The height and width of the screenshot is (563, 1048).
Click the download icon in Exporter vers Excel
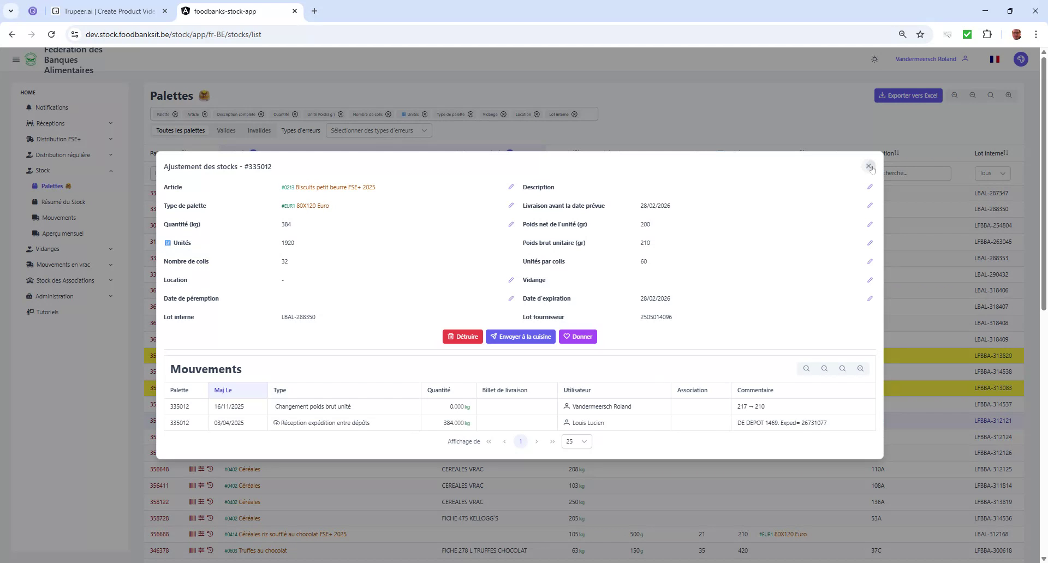coord(883,95)
